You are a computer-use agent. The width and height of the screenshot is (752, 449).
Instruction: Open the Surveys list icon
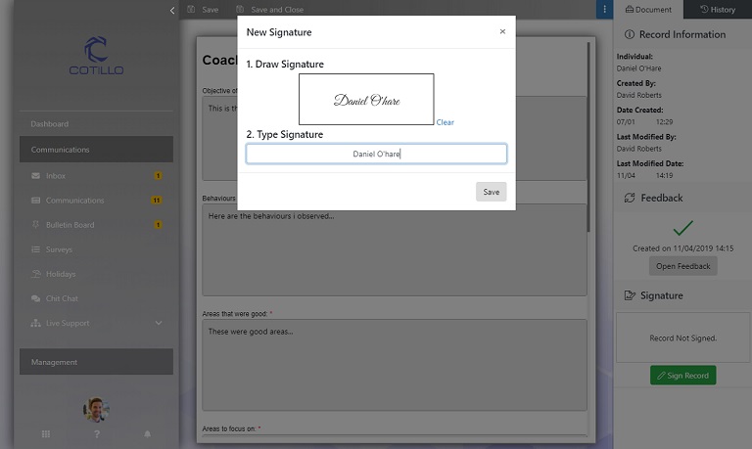[x=35, y=249]
